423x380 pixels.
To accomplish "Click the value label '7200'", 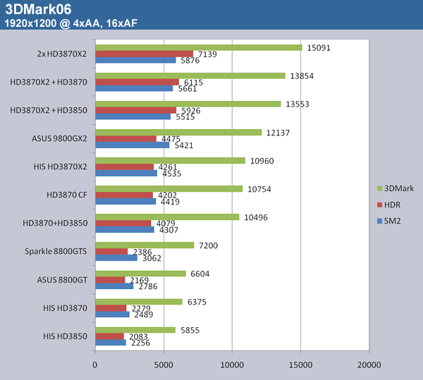I will [208, 245].
